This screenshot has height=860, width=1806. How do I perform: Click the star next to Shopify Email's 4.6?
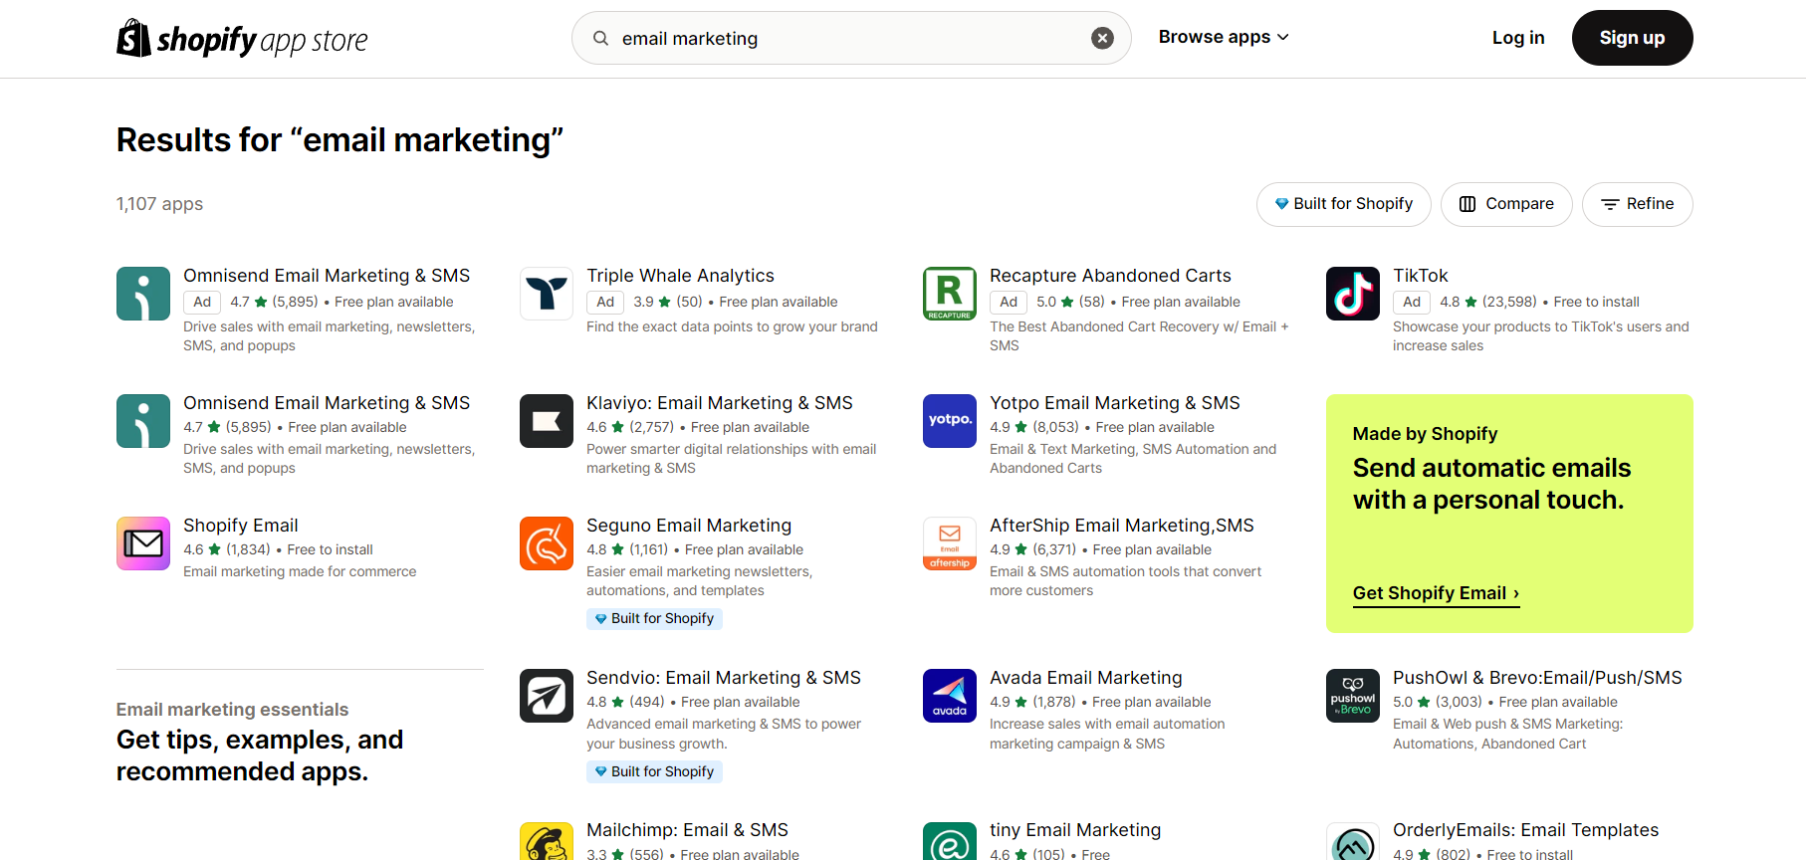pyautogui.click(x=214, y=549)
